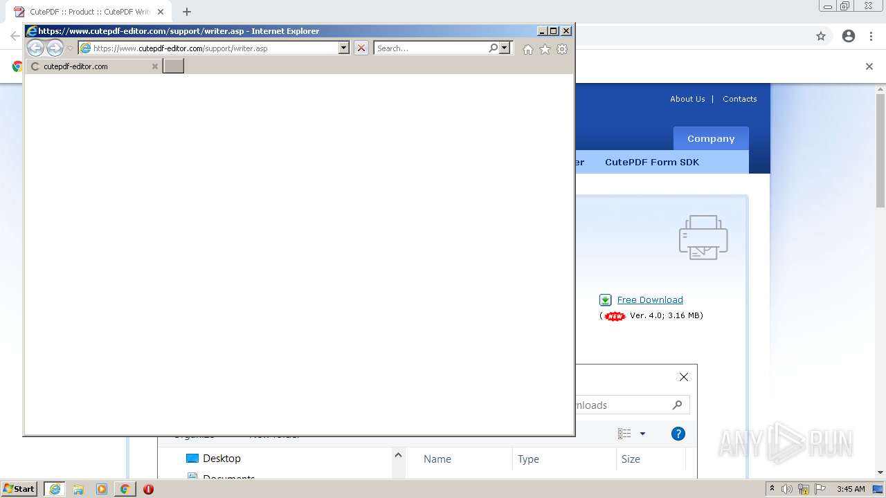Dismiss the Chrome info bar
The height and width of the screenshot is (498, 886).
pyautogui.click(x=869, y=66)
